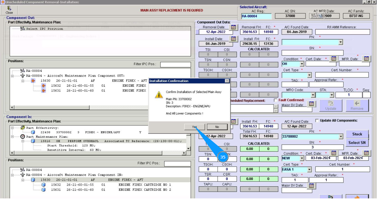377x199 pixels.
Task: Click No in Installation Confirmation dialog
Action: pos(217,127)
